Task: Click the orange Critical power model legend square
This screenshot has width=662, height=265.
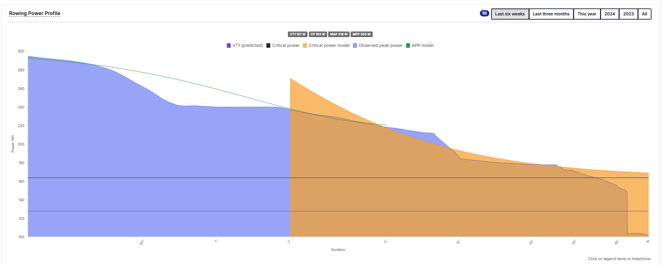Action: (305, 46)
